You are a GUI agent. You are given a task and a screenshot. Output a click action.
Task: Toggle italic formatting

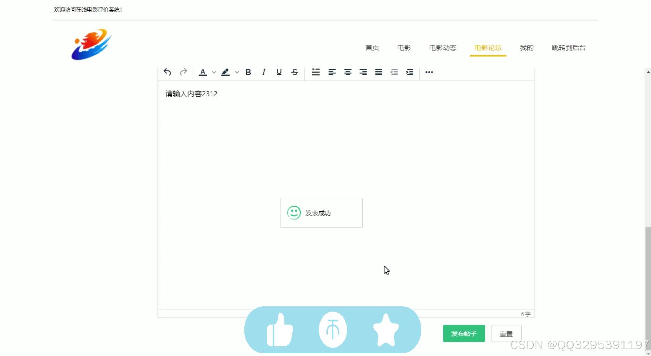[x=264, y=72]
